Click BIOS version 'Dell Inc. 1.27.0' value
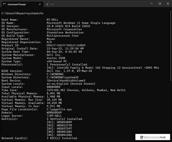 69,71
